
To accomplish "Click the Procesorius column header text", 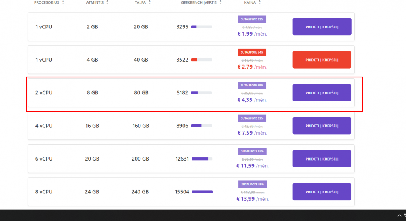I will [x=46, y=2].
